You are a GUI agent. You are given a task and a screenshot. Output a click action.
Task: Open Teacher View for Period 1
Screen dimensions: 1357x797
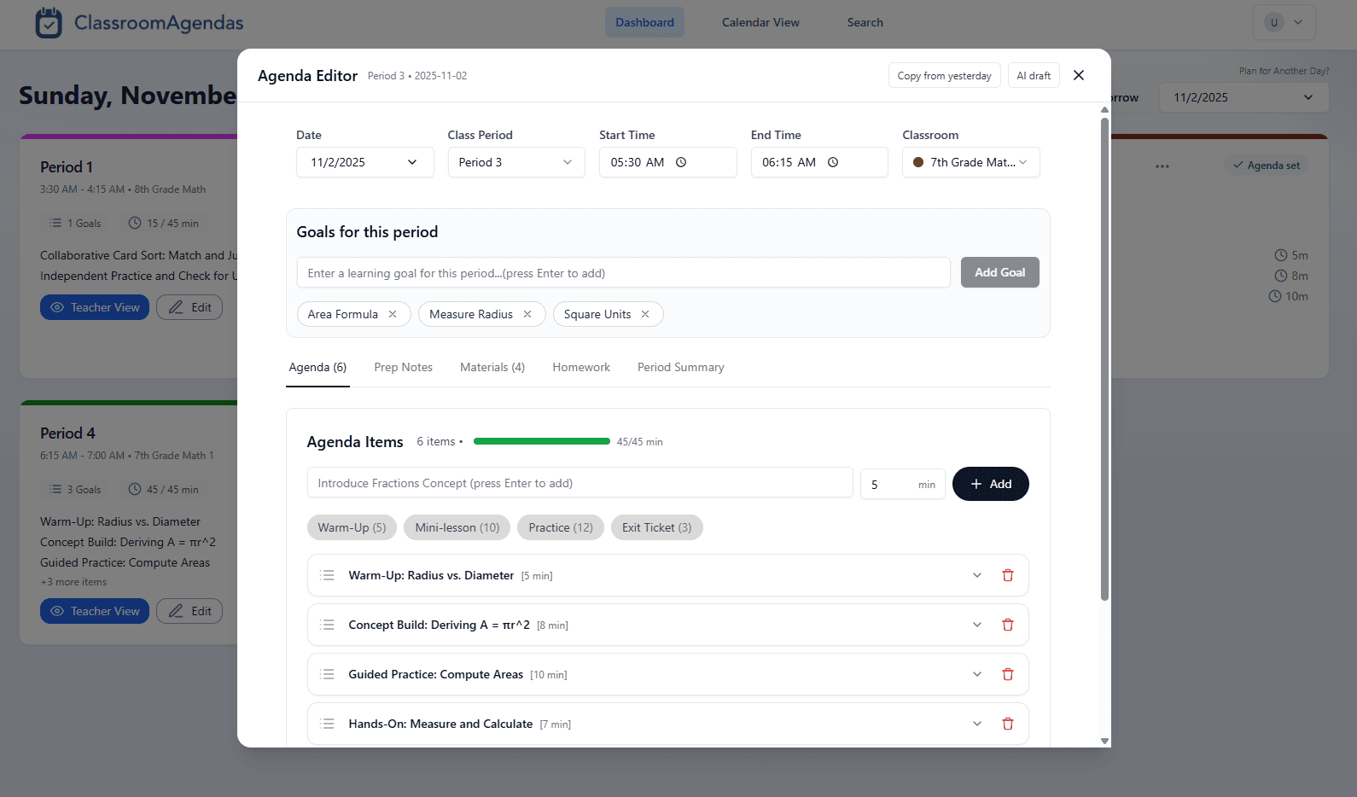pos(95,307)
